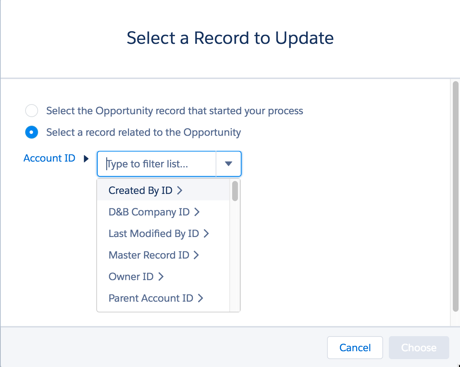Open the field list dropdown arrow
Image resolution: width=460 pixels, height=367 pixels.
tap(228, 164)
